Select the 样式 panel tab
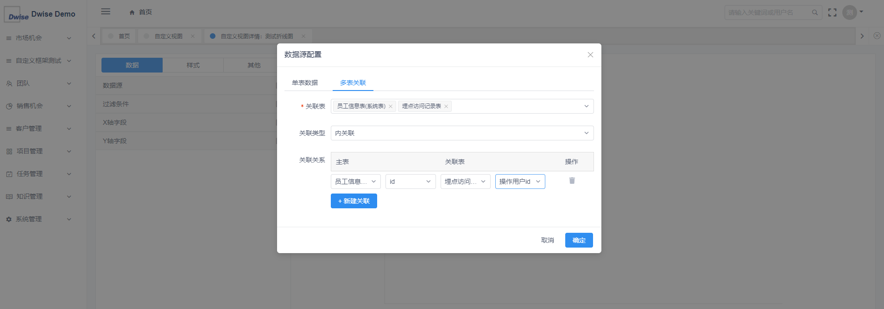 point(193,65)
